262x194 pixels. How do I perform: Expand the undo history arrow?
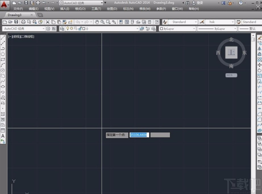point(82,22)
